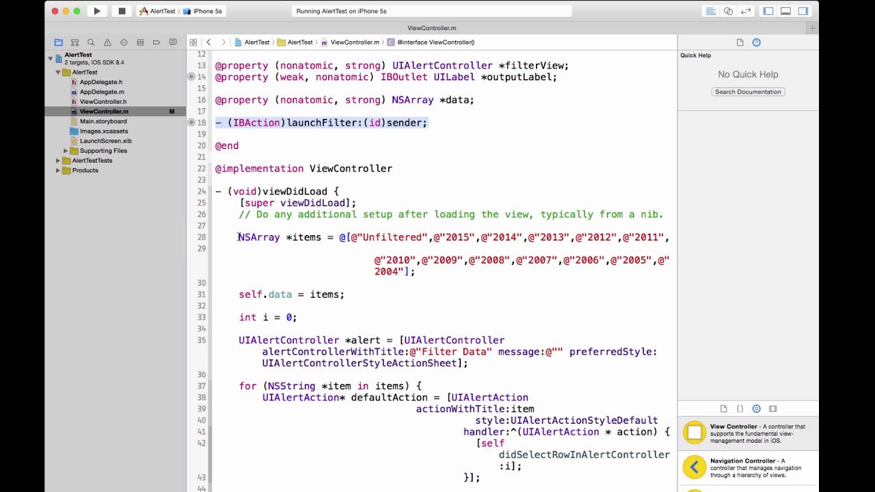Viewport: 875px width, 492px height.
Task: Open the Symbol navigator icon
Action: point(75,42)
